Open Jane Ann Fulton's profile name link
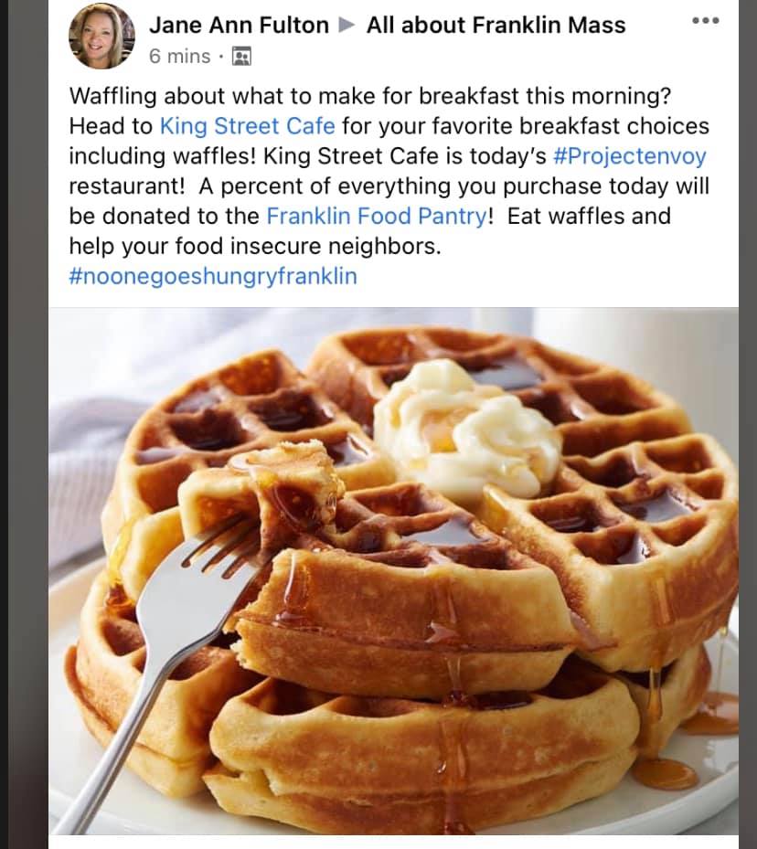This screenshot has width=757, height=849. click(x=239, y=26)
